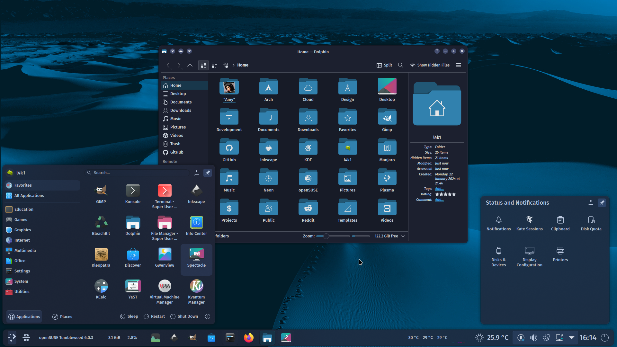The image size is (617, 347).
Task: Open the Projects folder in Dolphin
Action: click(x=229, y=211)
